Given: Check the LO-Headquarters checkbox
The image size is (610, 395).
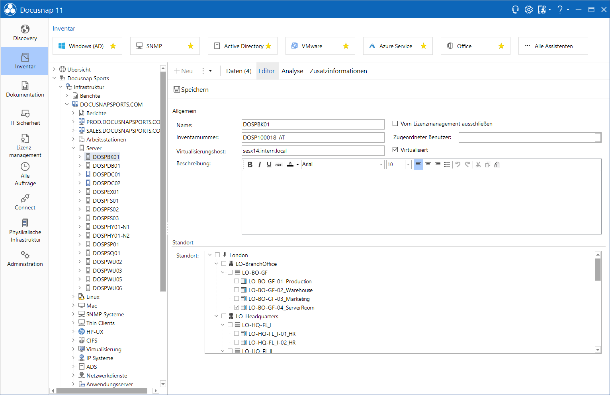Looking at the screenshot, I should click(224, 316).
